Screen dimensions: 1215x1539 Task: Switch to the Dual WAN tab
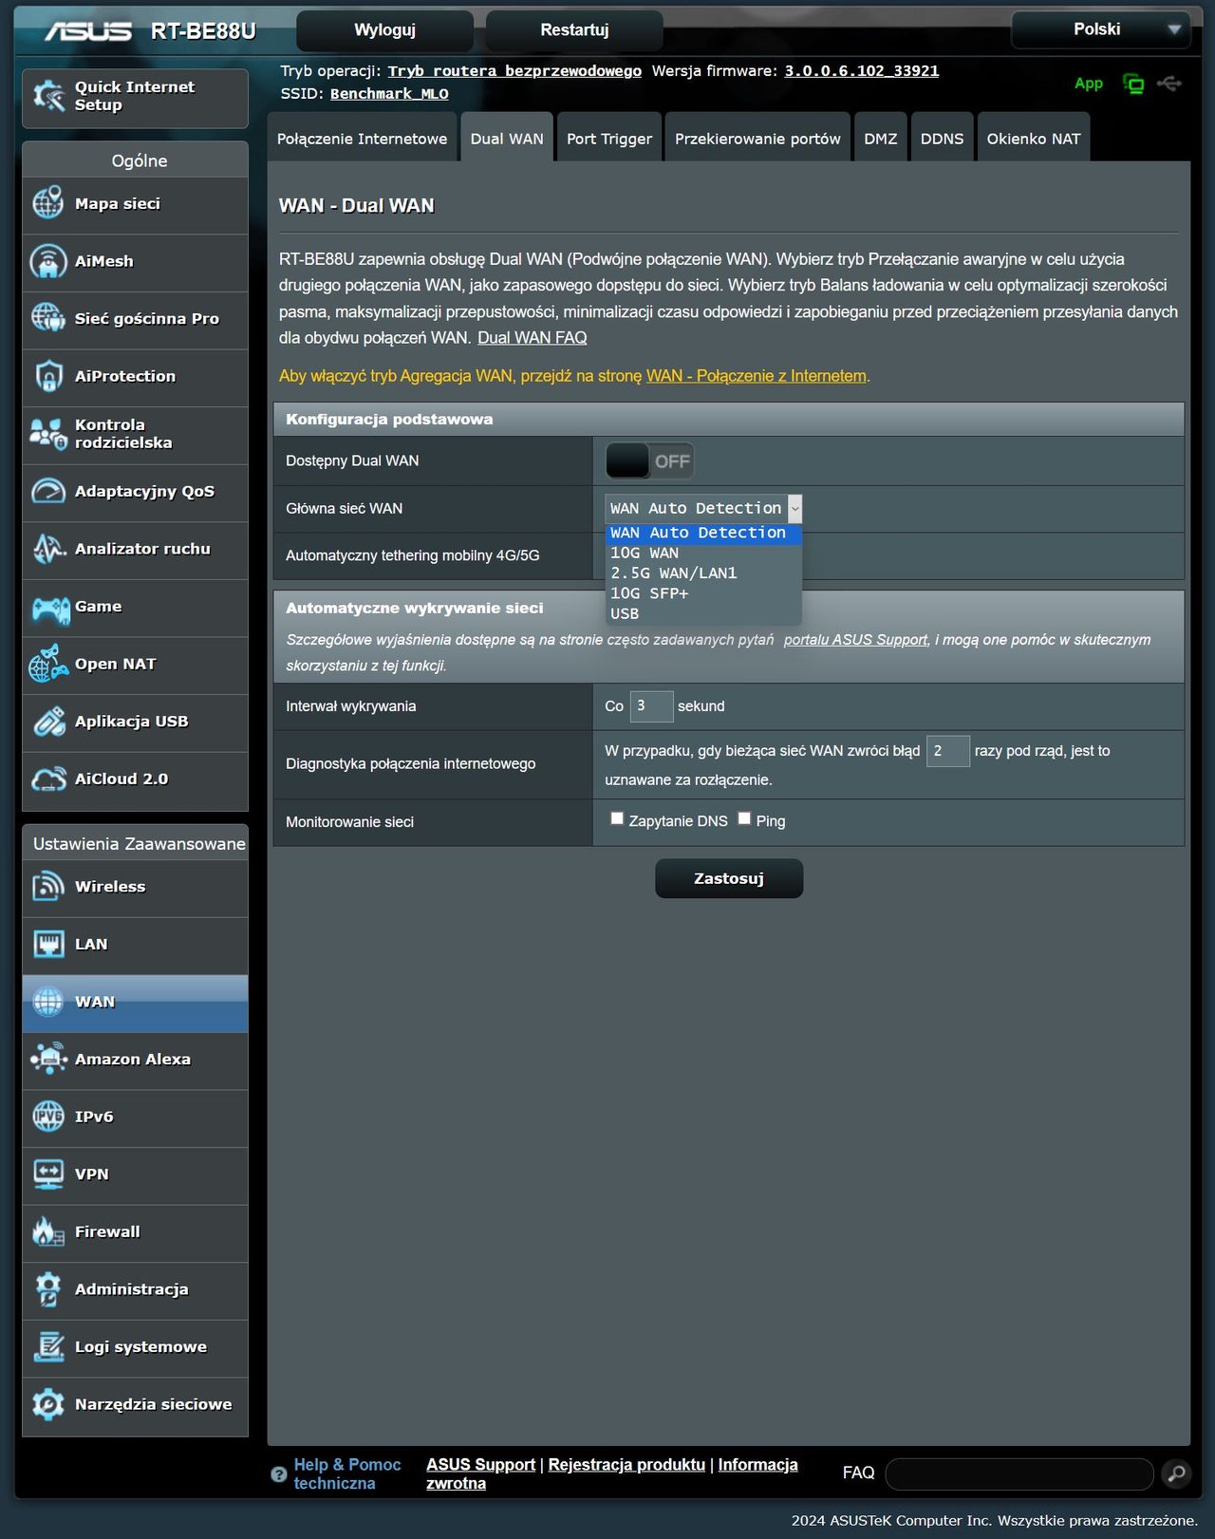point(507,139)
